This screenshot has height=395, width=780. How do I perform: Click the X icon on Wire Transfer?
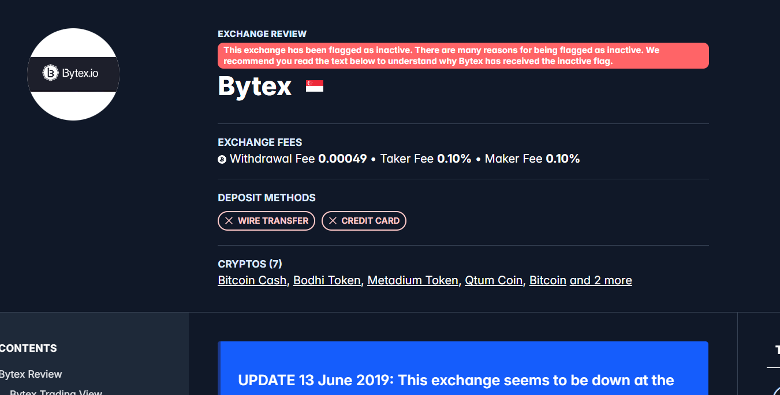coord(229,221)
